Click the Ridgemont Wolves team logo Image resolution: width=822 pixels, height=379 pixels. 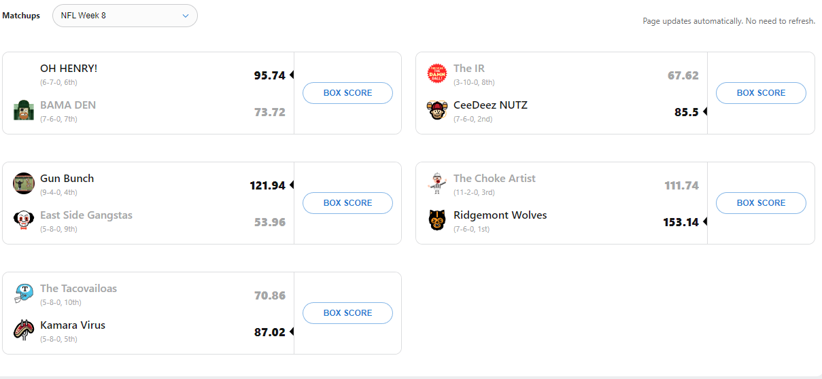437,220
